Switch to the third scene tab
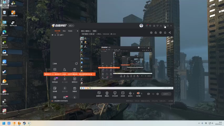Screen dimensions: 224x126 (x=70, y=31)
